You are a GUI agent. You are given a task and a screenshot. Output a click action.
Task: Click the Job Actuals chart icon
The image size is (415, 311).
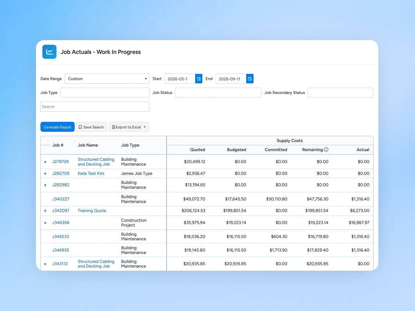(49, 52)
